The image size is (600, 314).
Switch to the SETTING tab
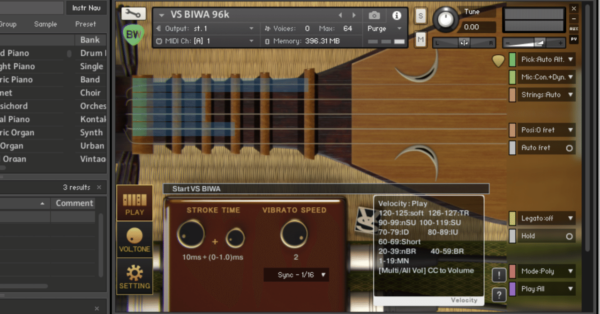click(135, 276)
